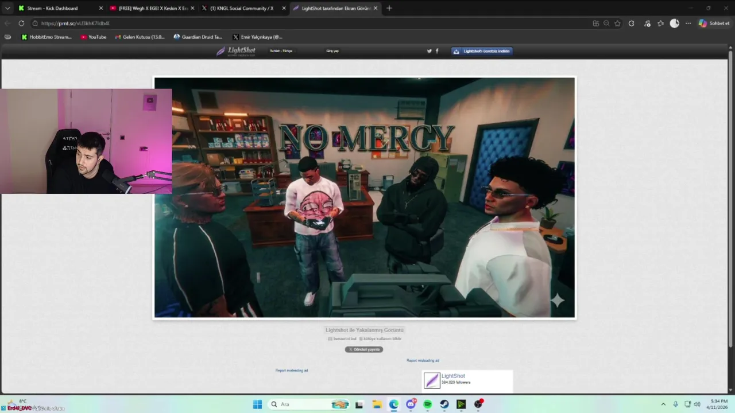Open the browser settings and more menu
Screen dimensions: 735x413
688,23
